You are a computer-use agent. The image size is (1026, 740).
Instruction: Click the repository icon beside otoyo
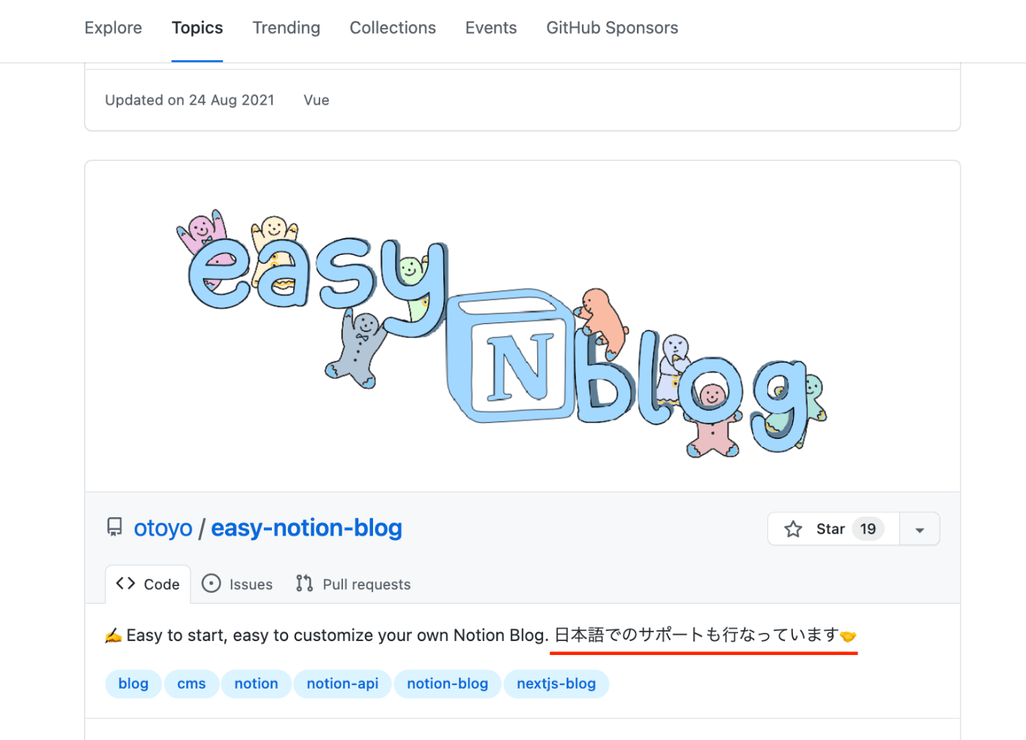click(x=114, y=528)
